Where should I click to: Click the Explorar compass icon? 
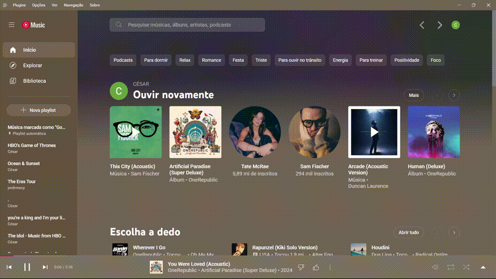[12, 66]
